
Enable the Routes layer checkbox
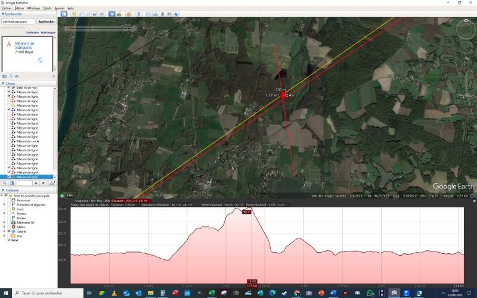point(9,218)
